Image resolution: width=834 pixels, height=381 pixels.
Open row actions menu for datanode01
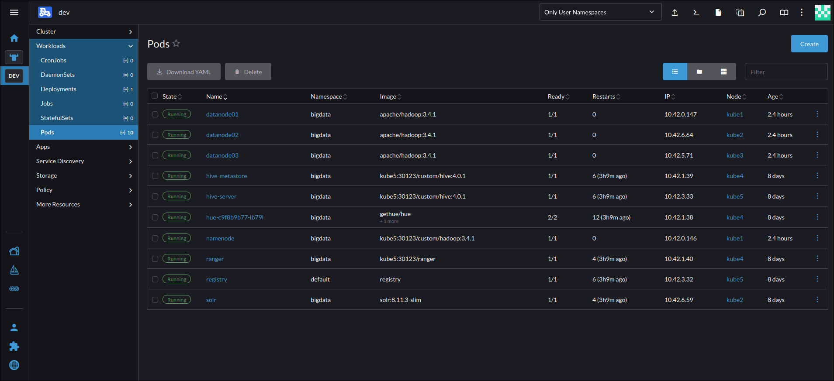pos(817,114)
